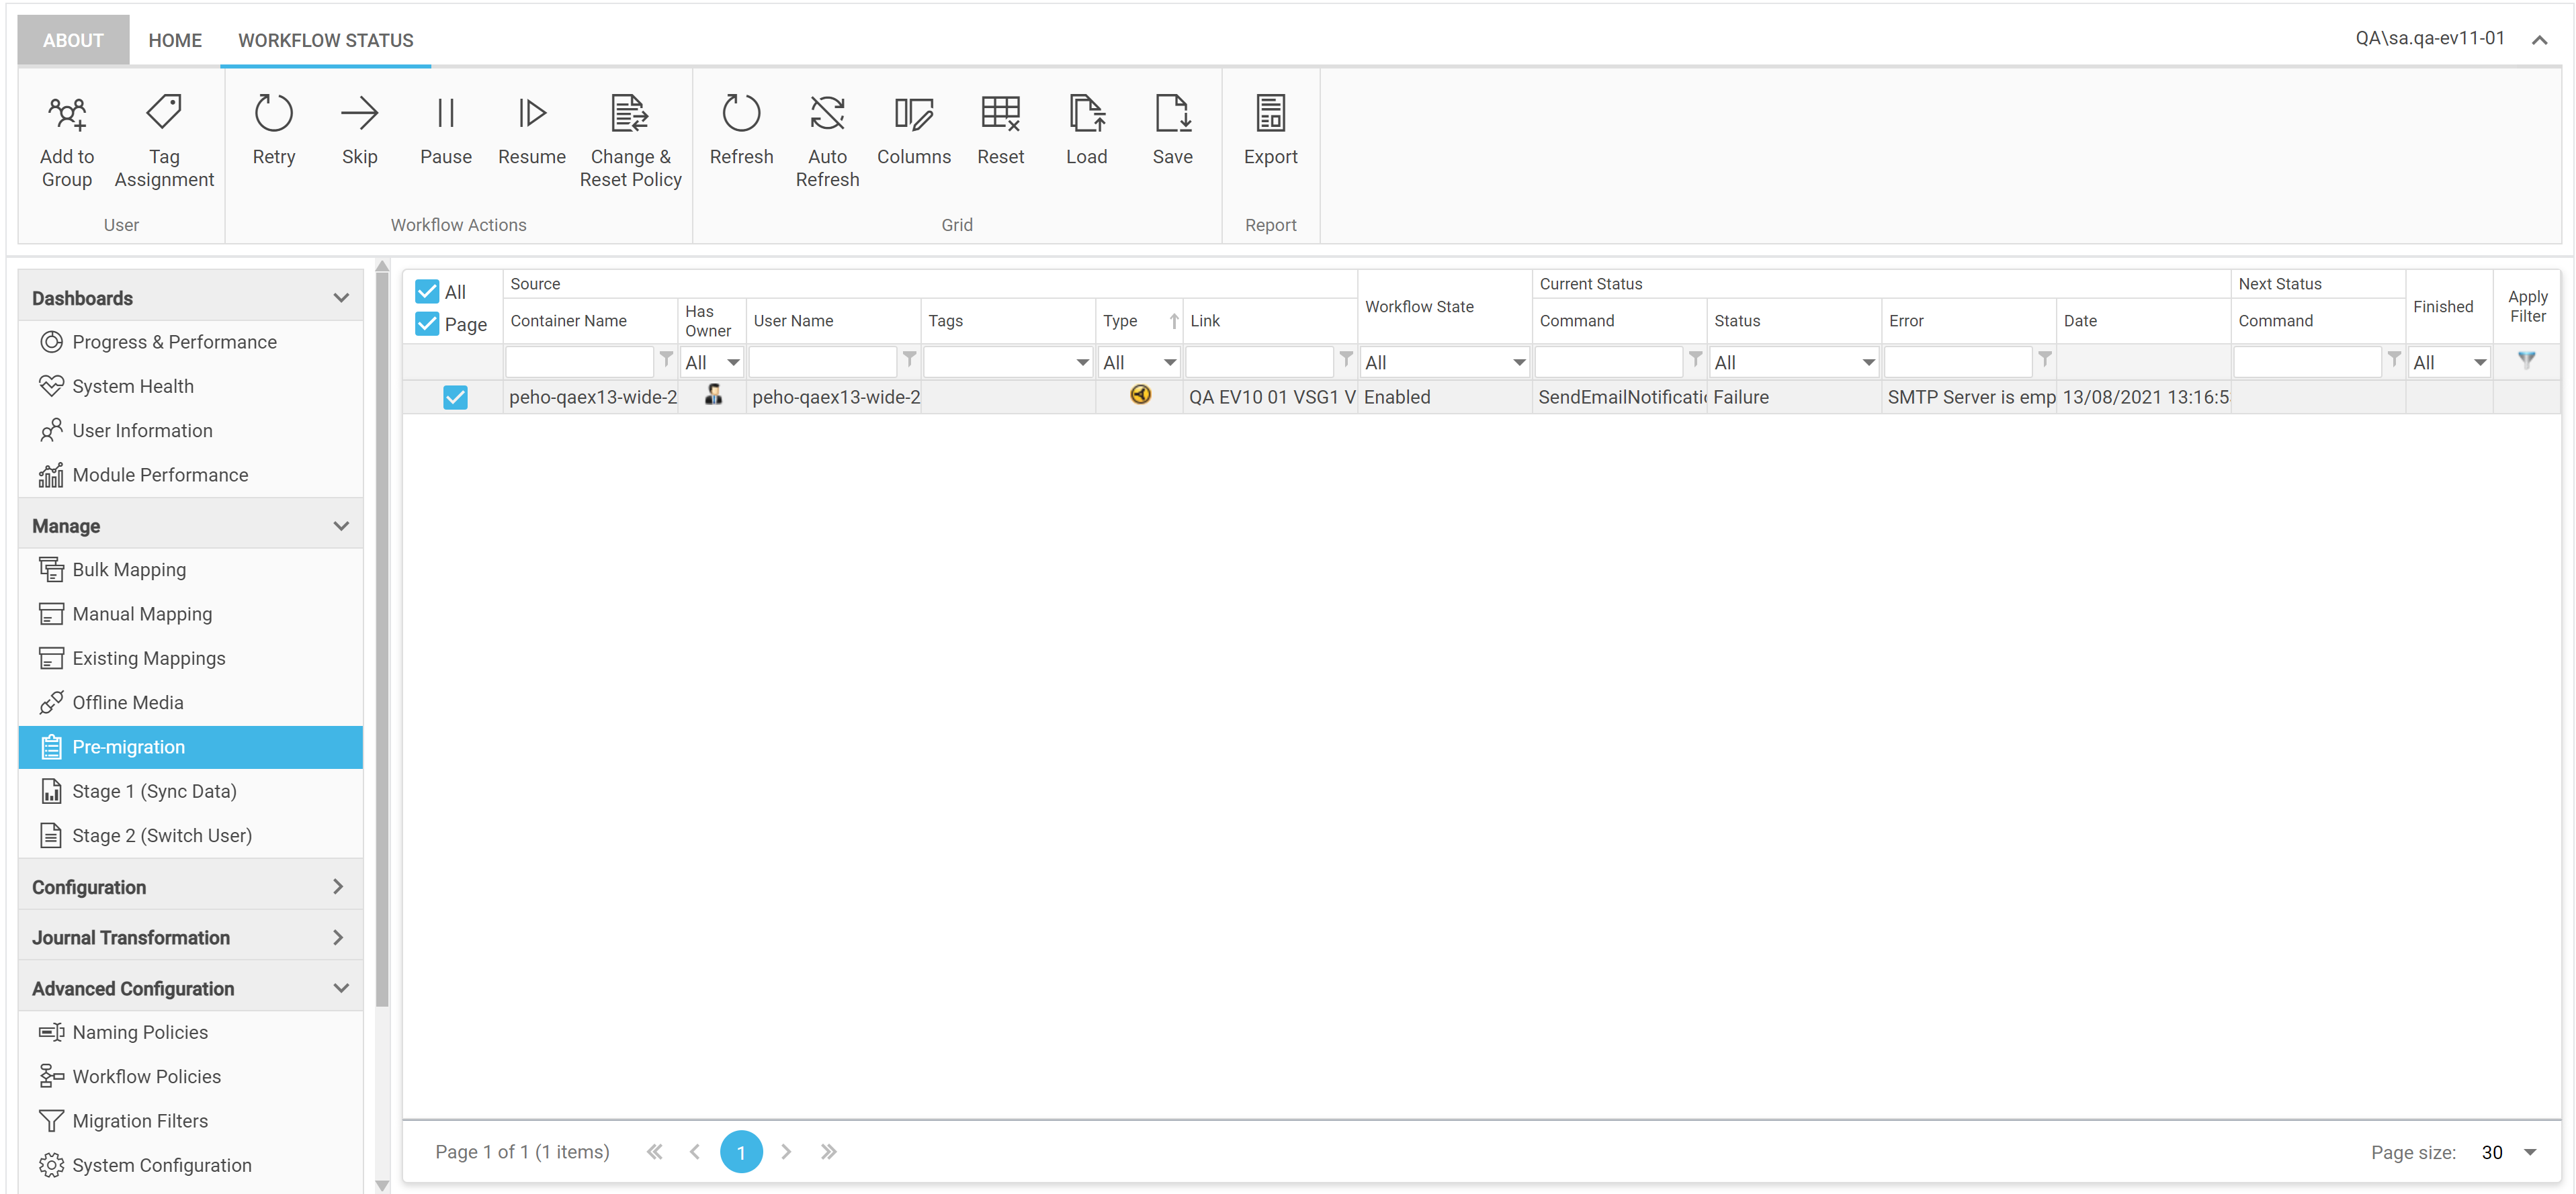Screen dimensions: 2576x1194
Task: Open the ABOUT tab
Action: coord(73,40)
